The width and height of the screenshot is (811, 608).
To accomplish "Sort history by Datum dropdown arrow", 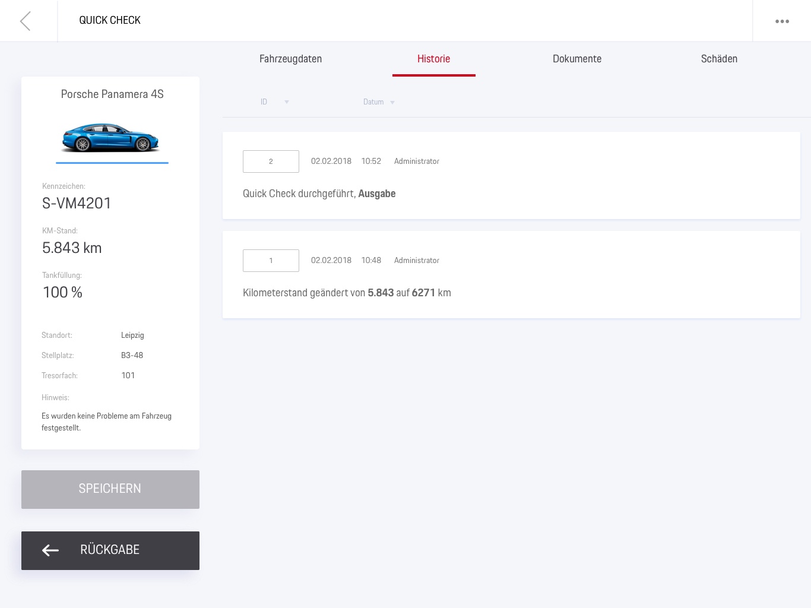I will pos(392,102).
